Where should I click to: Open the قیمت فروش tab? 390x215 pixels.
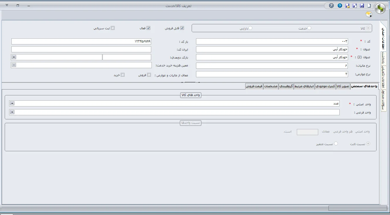(x=254, y=86)
